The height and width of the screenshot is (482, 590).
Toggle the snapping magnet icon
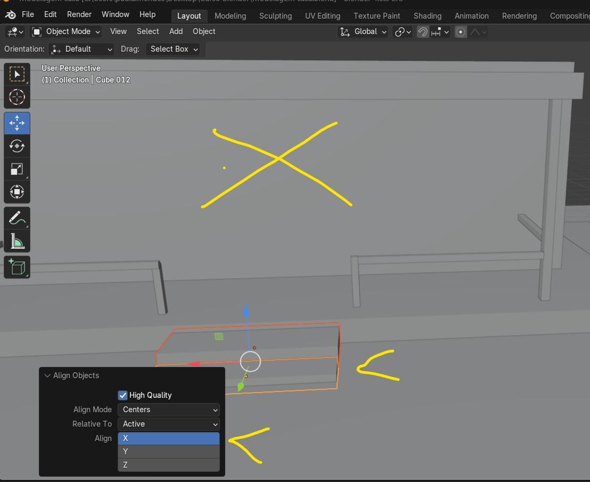(423, 32)
